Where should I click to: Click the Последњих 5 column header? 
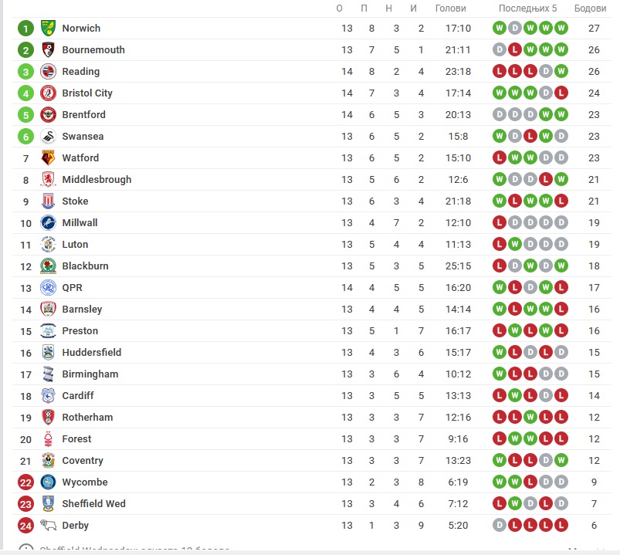(527, 8)
